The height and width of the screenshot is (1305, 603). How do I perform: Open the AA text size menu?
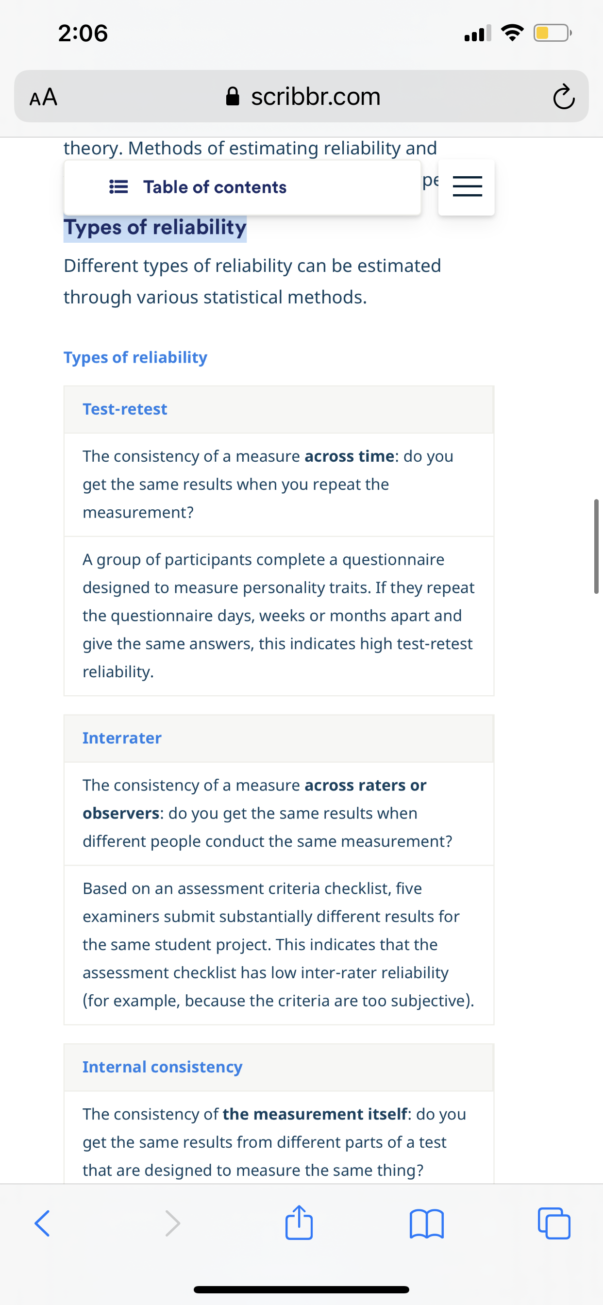point(44,97)
